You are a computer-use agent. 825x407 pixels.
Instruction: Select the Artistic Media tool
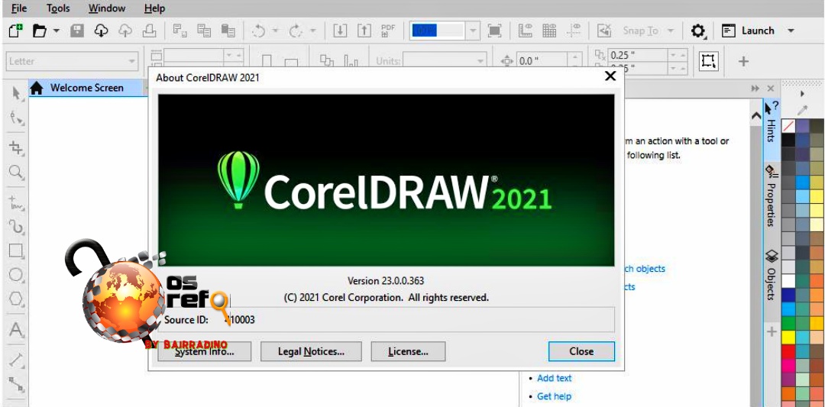(17, 227)
